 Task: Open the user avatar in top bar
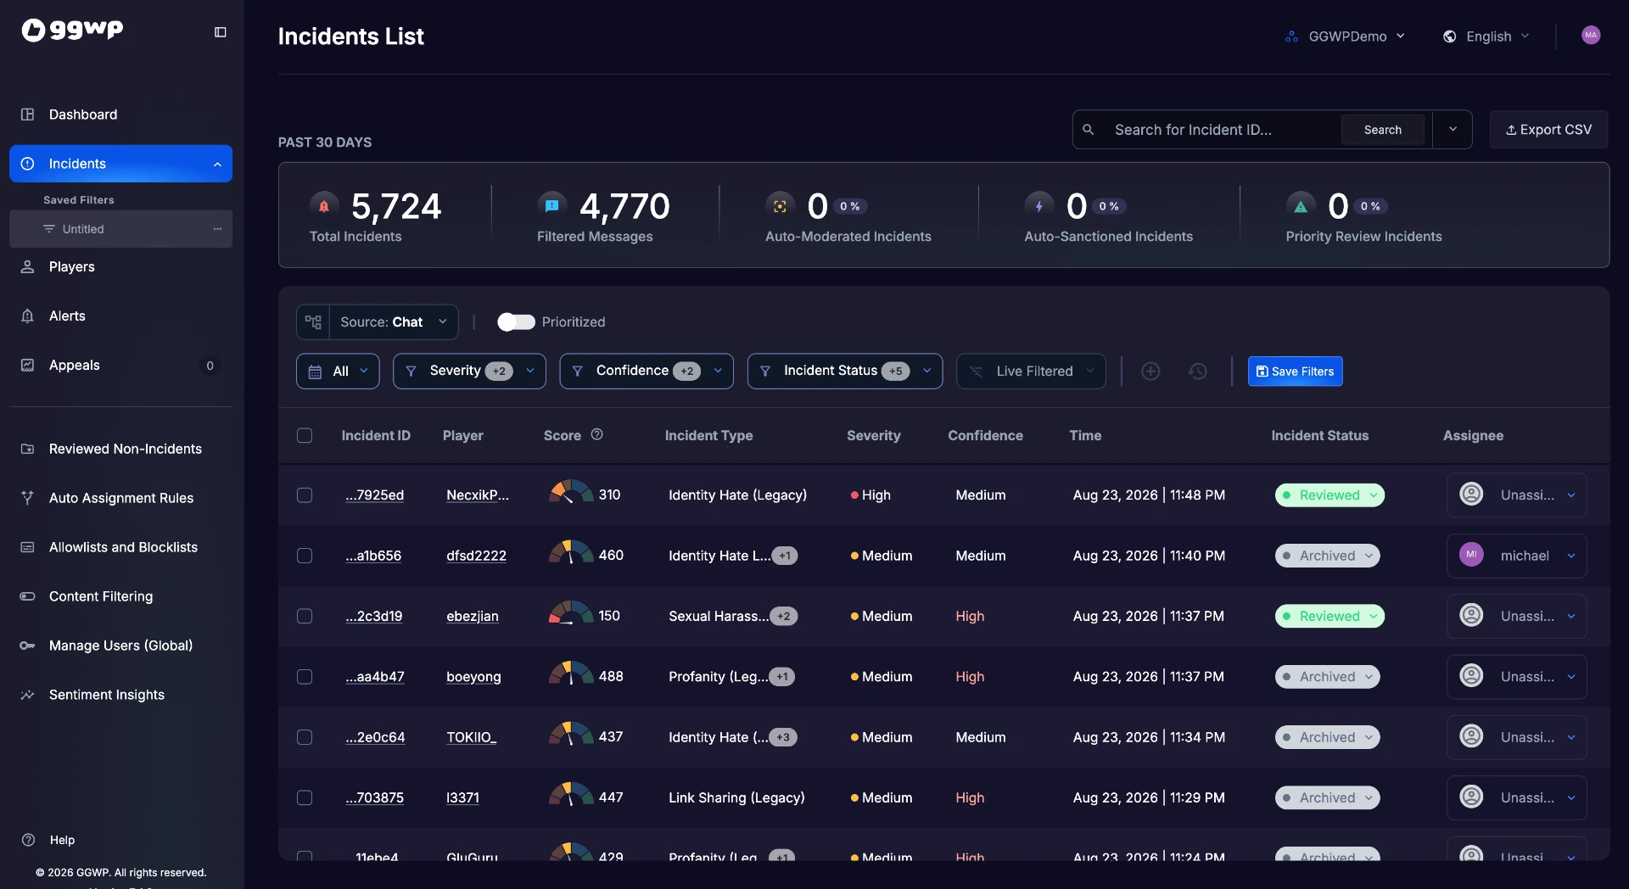tap(1591, 36)
